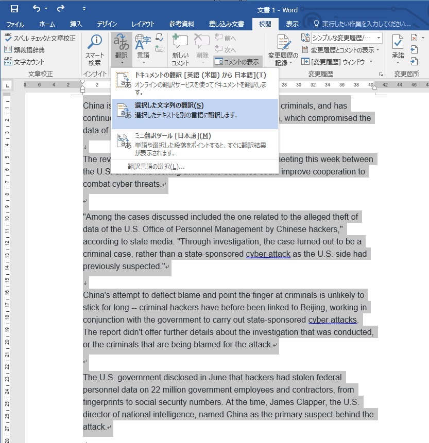
Task: Switch to the デザイン tab
Action: click(107, 24)
